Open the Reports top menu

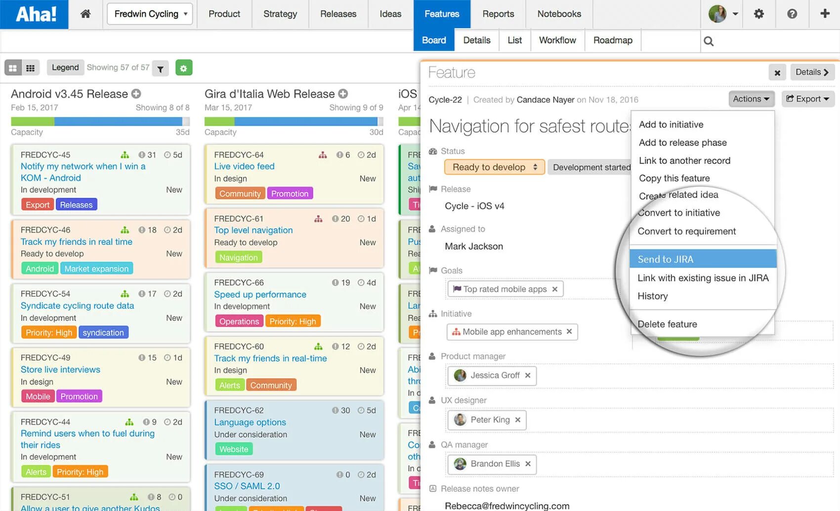[498, 14]
